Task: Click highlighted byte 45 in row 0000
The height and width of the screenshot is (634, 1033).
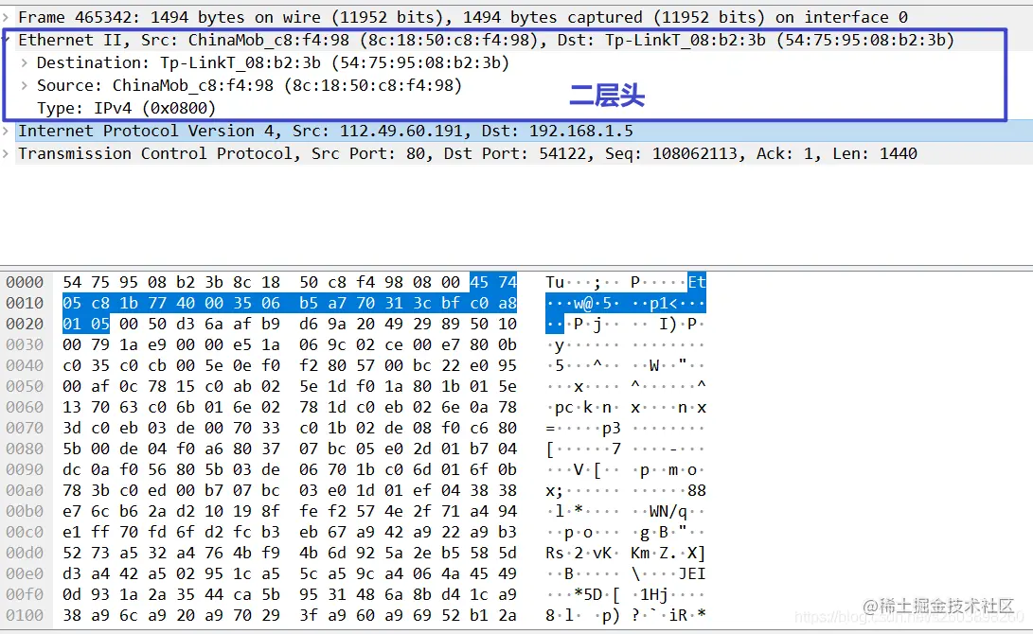Action: [x=479, y=282]
